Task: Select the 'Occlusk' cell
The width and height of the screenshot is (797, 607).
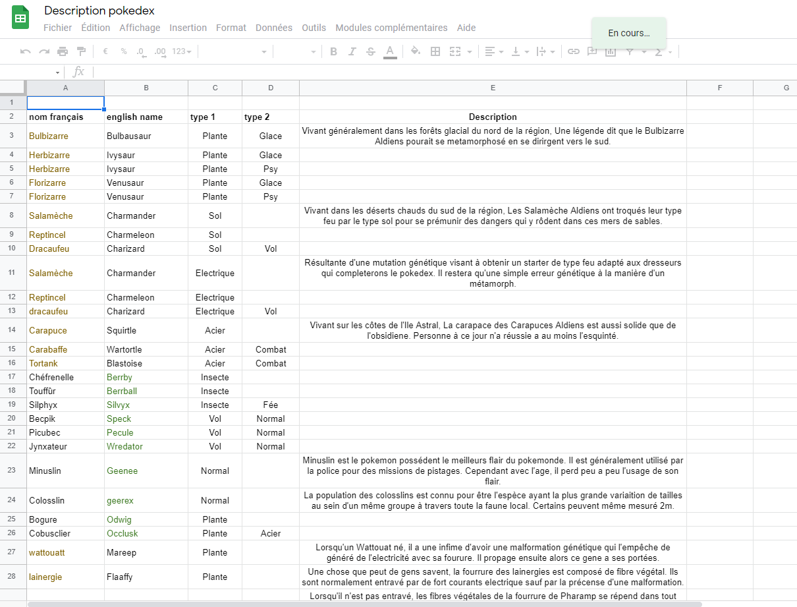Action: (x=146, y=533)
